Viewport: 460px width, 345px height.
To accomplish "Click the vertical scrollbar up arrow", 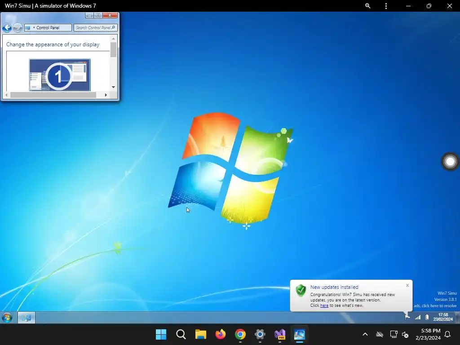I will [x=113, y=39].
